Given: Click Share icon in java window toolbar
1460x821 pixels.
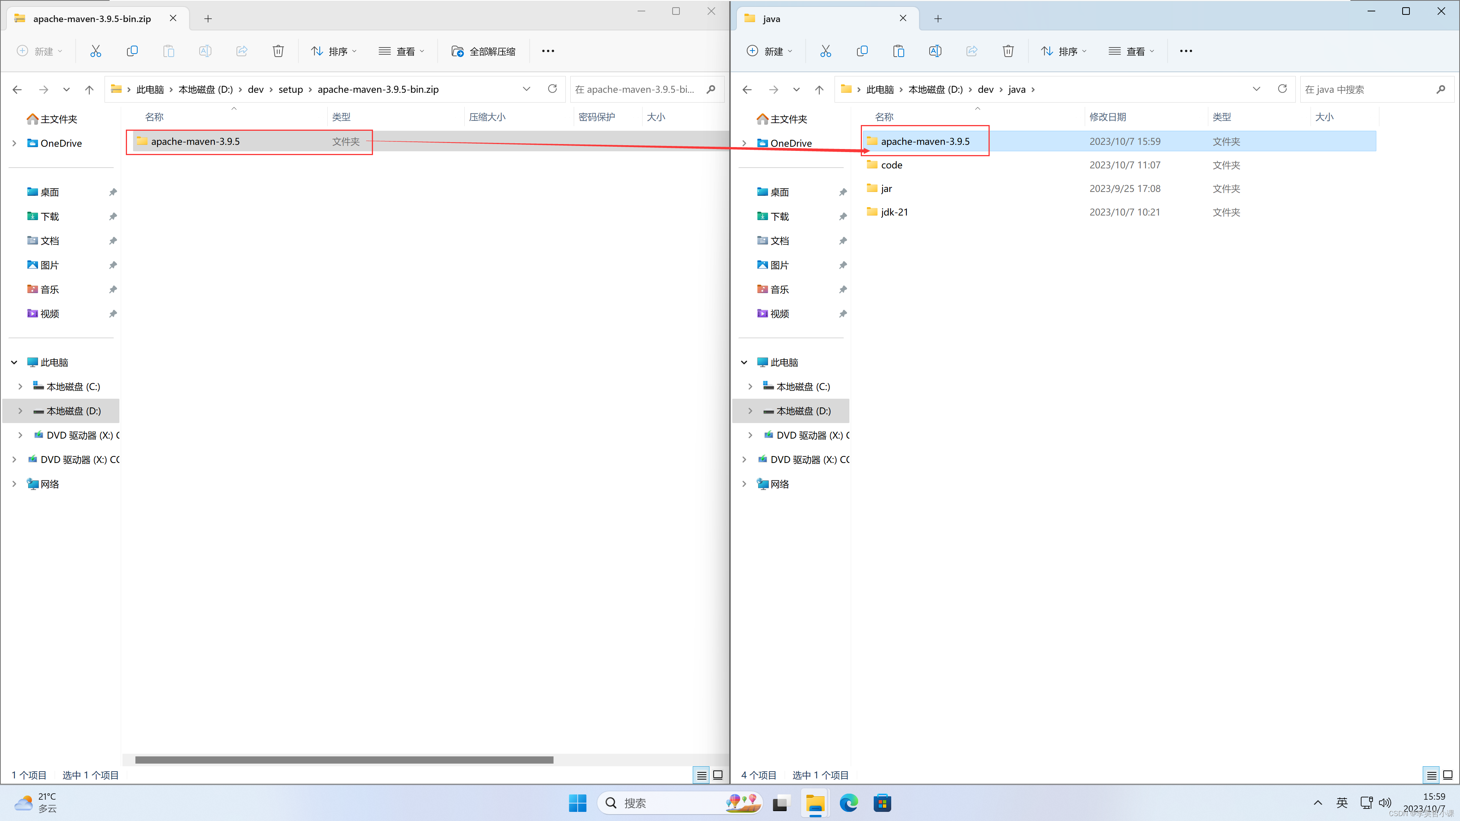Looking at the screenshot, I should click(971, 51).
